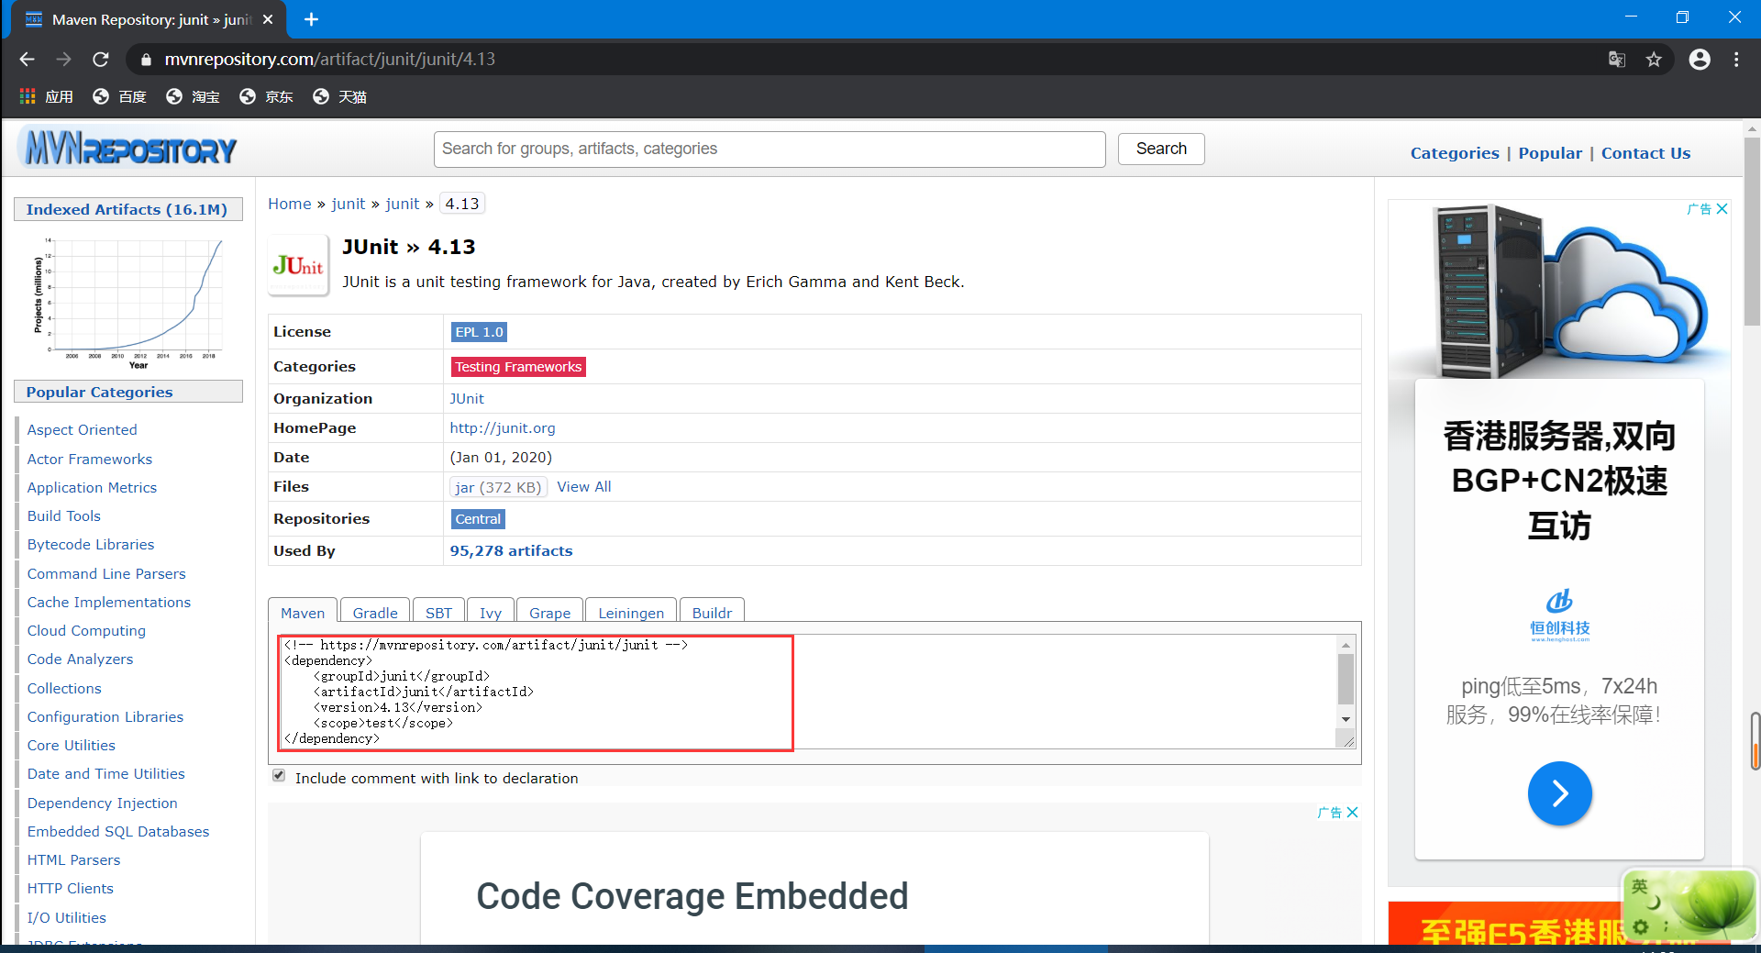Focus the search groups and artifacts field

[x=770, y=149]
